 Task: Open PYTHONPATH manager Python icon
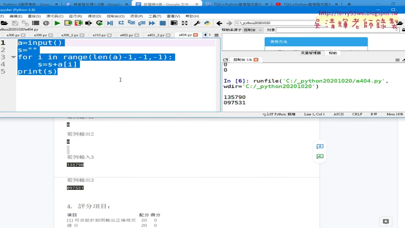[207, 23]
